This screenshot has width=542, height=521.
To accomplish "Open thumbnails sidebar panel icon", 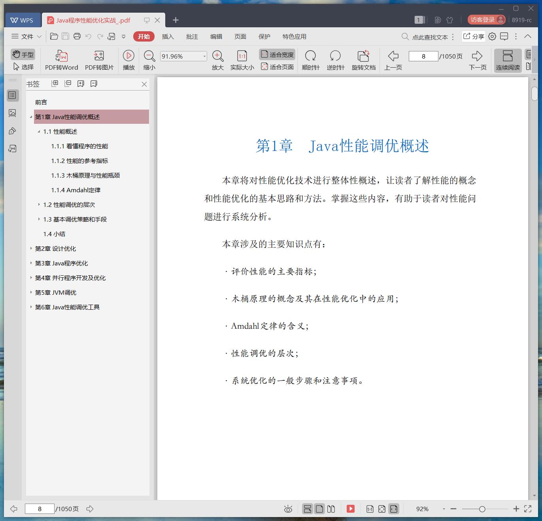I will (13, 113).
